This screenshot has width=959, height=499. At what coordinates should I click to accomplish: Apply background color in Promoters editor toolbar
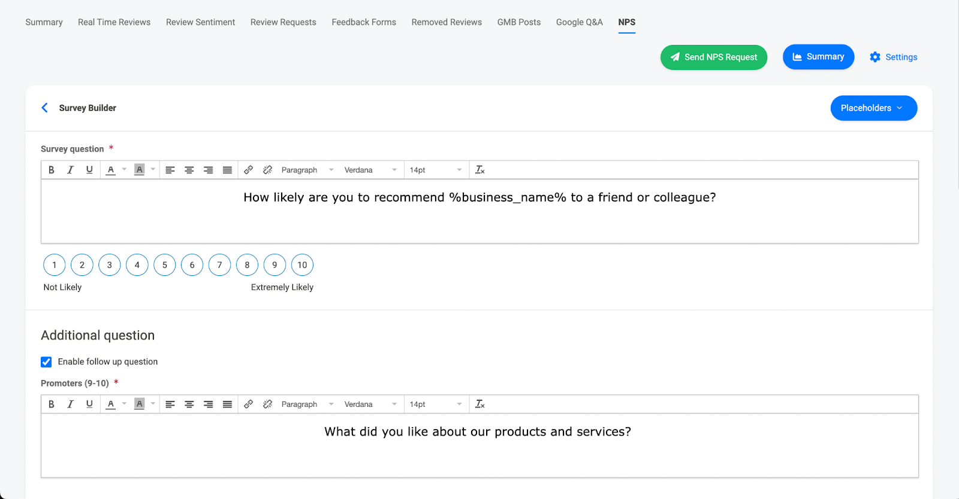pos(140,404)
